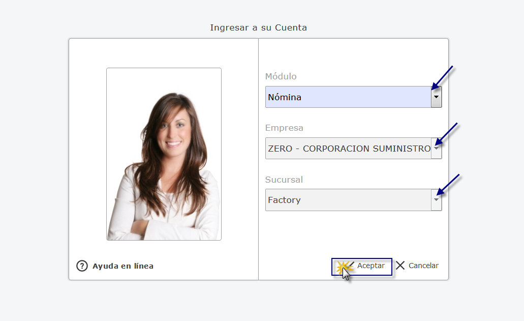Click the question mark help icon
This screenshot has height=321, width=524.
(82, 266)
